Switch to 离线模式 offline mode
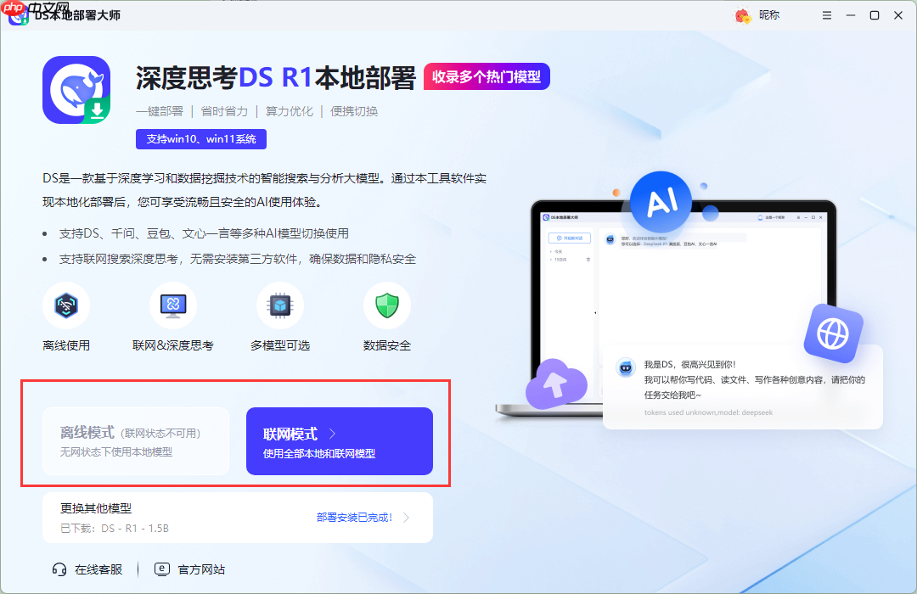The width and height of the screenshot is (917, 594). (x=136, y=441)
